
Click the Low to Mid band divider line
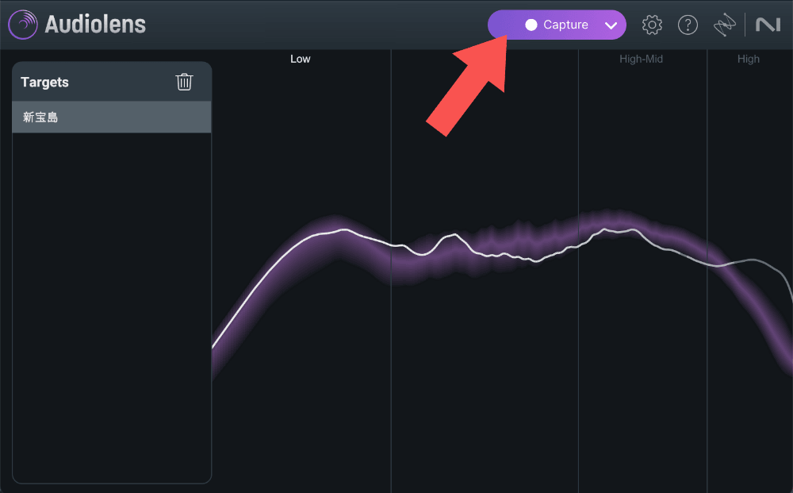point(391,357)
